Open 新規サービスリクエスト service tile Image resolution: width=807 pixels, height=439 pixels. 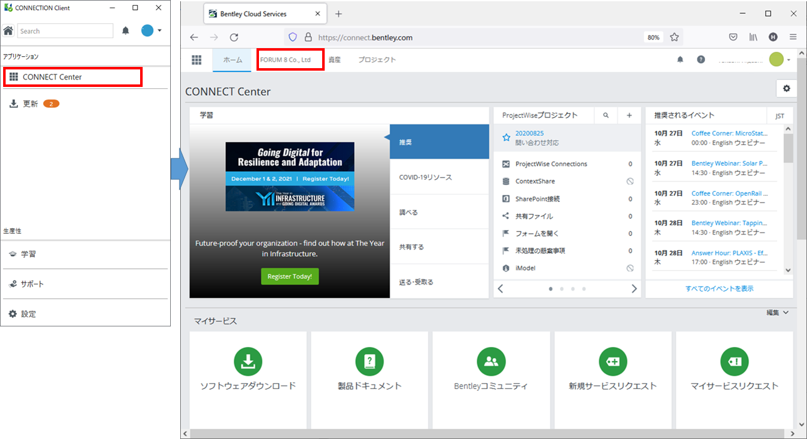click(x=612, y=380)
